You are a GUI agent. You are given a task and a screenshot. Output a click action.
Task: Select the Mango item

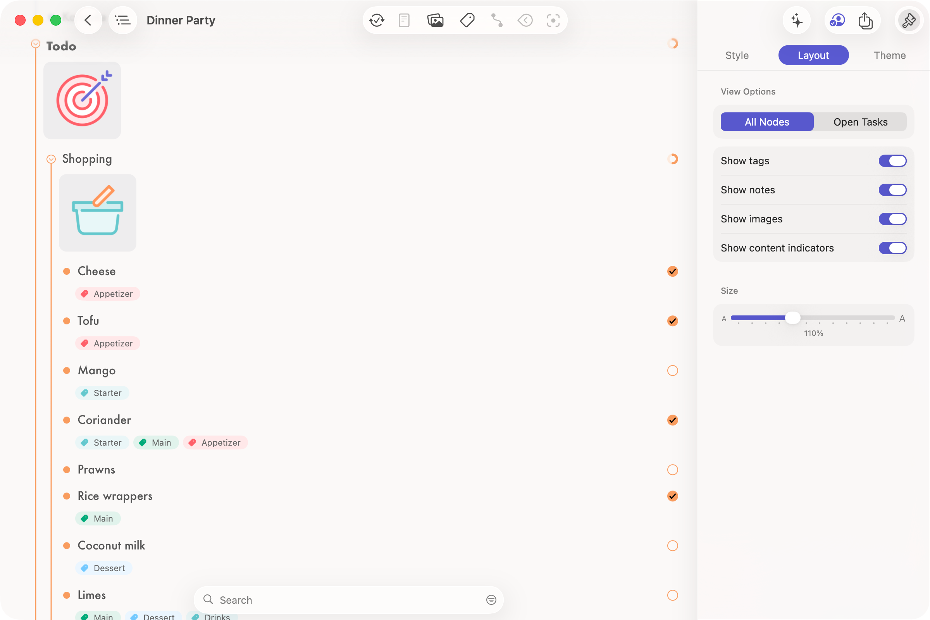click(x=96, y=370)
